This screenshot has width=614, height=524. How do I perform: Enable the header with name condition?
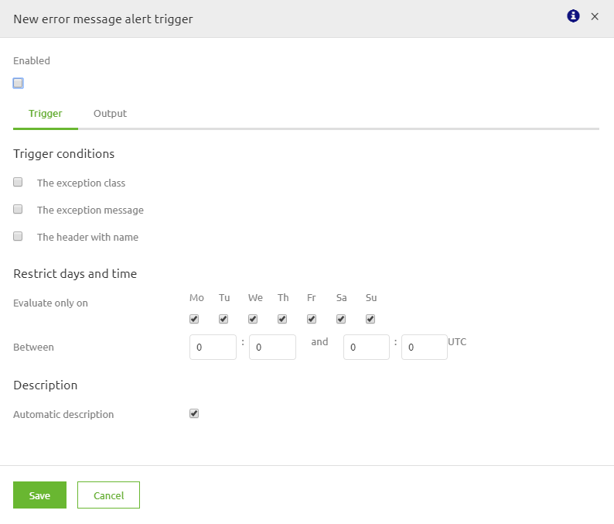click(18, 236)
